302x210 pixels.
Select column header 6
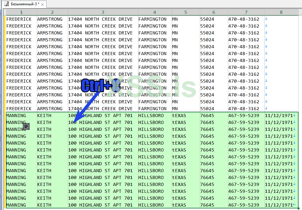click(214, 12)
